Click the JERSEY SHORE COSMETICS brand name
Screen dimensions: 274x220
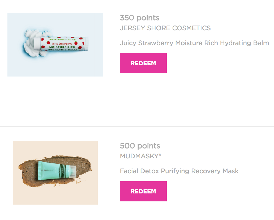(x=165, y=28)
